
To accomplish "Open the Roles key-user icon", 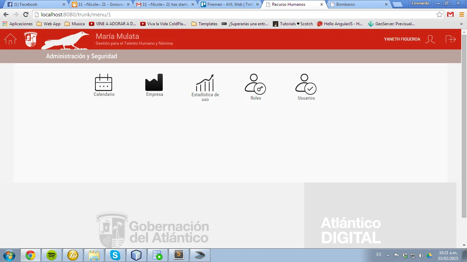I will point(255,84).
